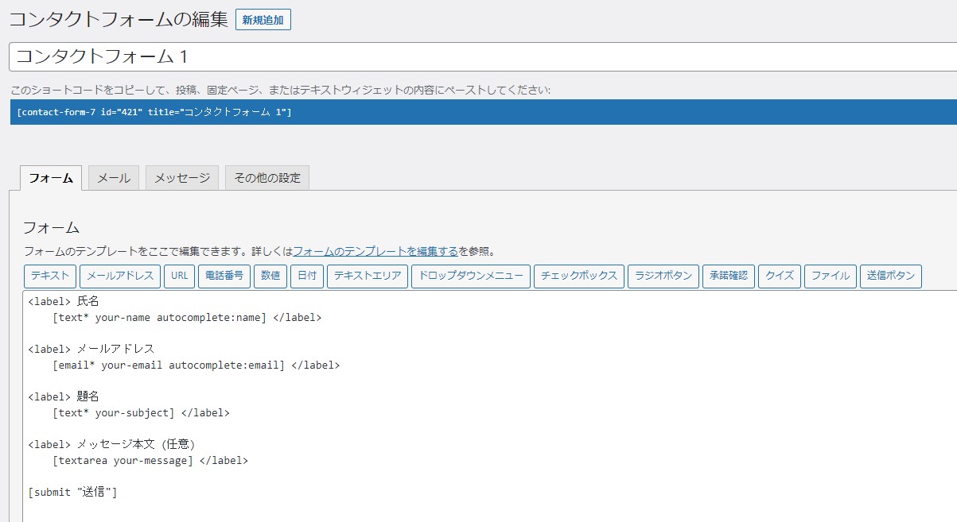Screen dimensions: 957x522
Task: Insert a ドロップダウンメニュー form tag
Action: [471, 276]
